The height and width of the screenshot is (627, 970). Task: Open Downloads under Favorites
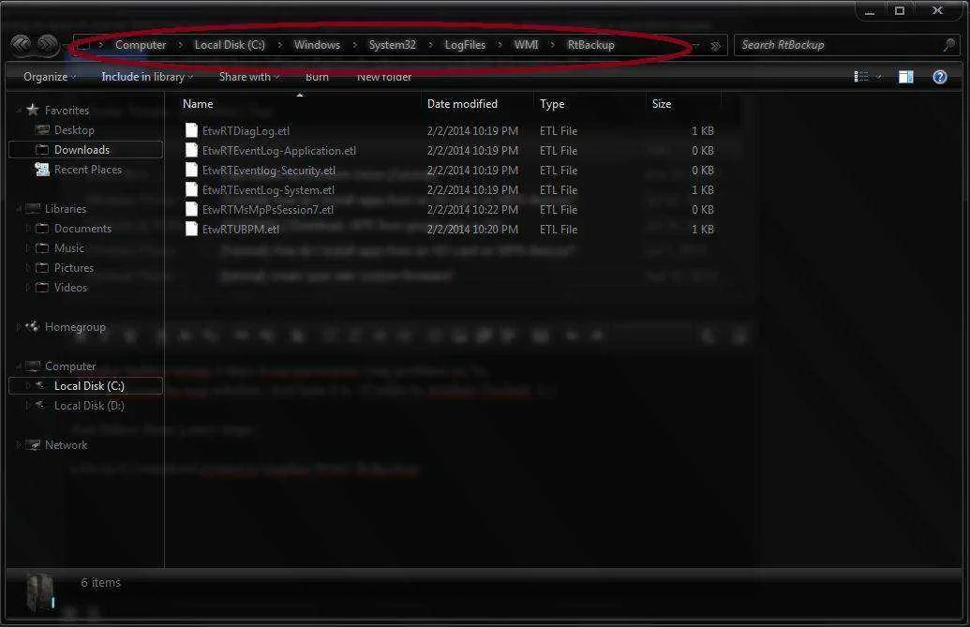click(x=82, y=150)
